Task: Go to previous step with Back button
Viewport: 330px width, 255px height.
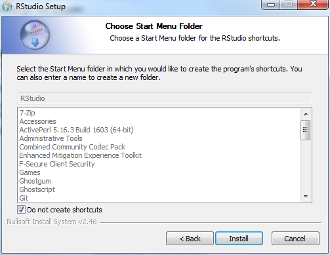Action: (190, 239)
